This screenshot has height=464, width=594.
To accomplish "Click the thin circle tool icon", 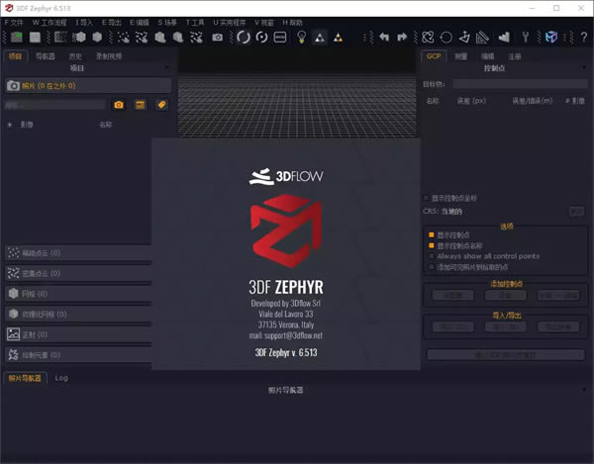I will [445, 37].
